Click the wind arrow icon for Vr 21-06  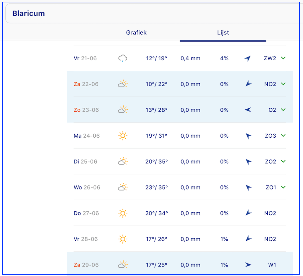pos(248,59)
